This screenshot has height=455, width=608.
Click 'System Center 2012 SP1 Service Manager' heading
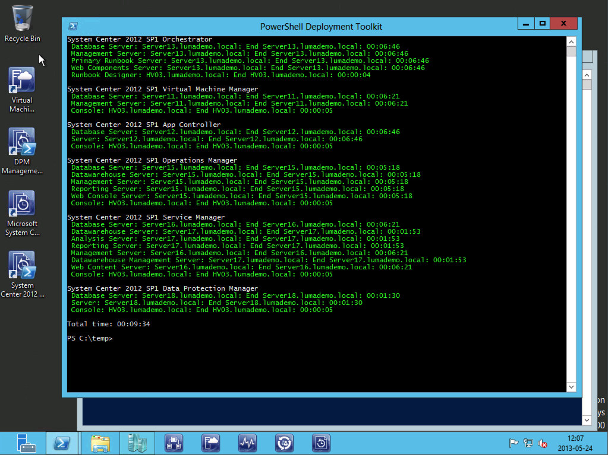click(x=146, y=217)
